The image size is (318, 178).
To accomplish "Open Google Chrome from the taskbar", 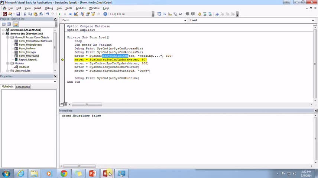I will 64,174.
